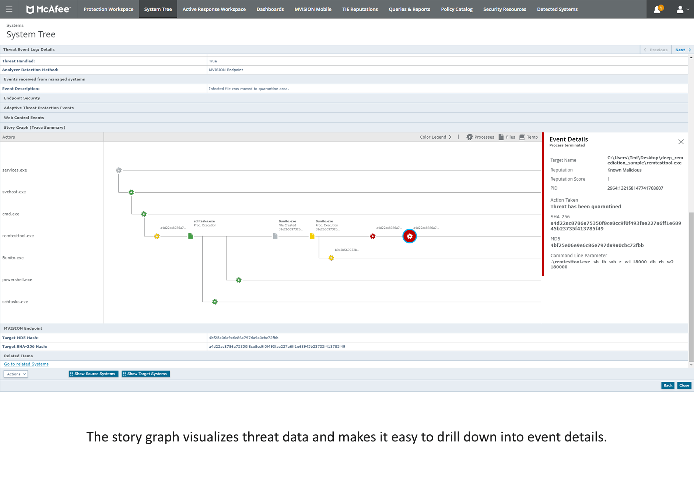The width and height of the screenshot is (694, 496).
Task: Open the Policy Catalog tab
Action: pos(457,9)
